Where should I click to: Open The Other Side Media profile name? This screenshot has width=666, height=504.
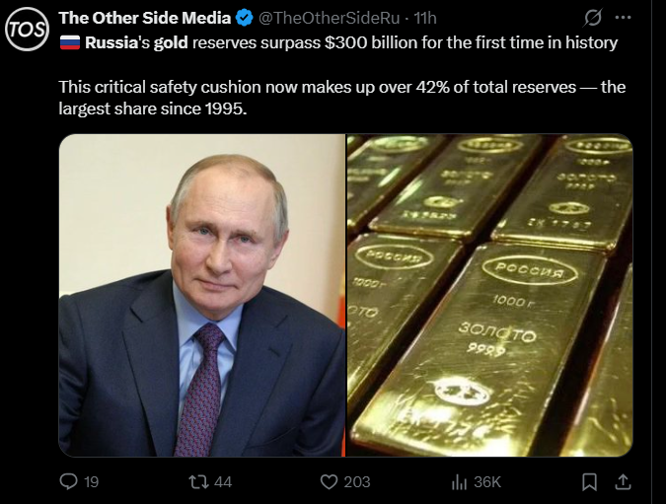tap(144, 18)
